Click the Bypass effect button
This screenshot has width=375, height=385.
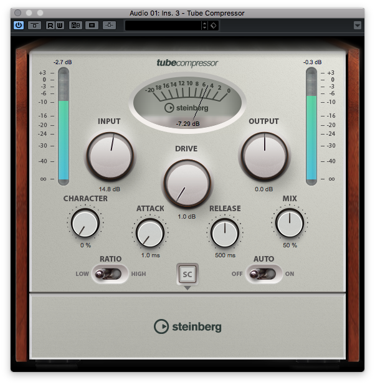(34, 26)
